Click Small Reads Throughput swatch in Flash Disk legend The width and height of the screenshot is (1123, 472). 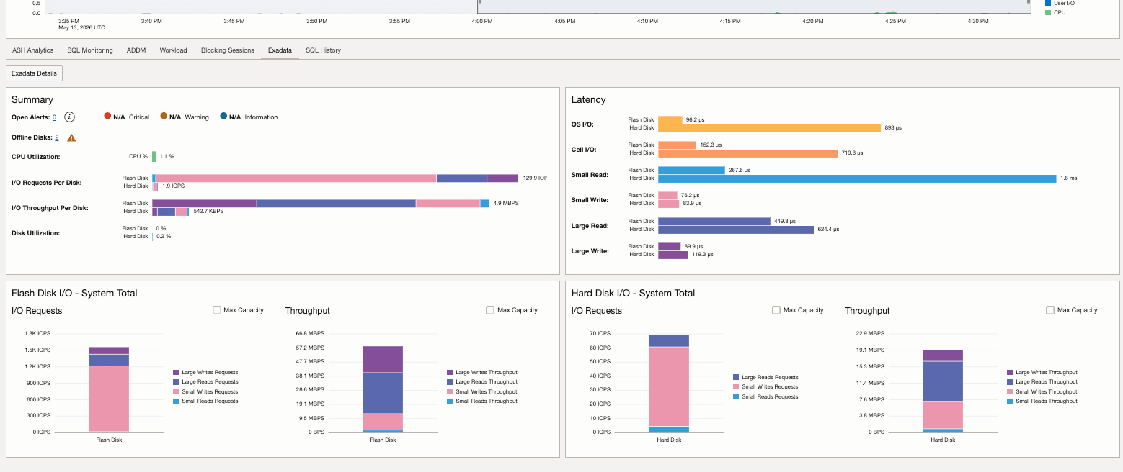(x=450, y=401)
